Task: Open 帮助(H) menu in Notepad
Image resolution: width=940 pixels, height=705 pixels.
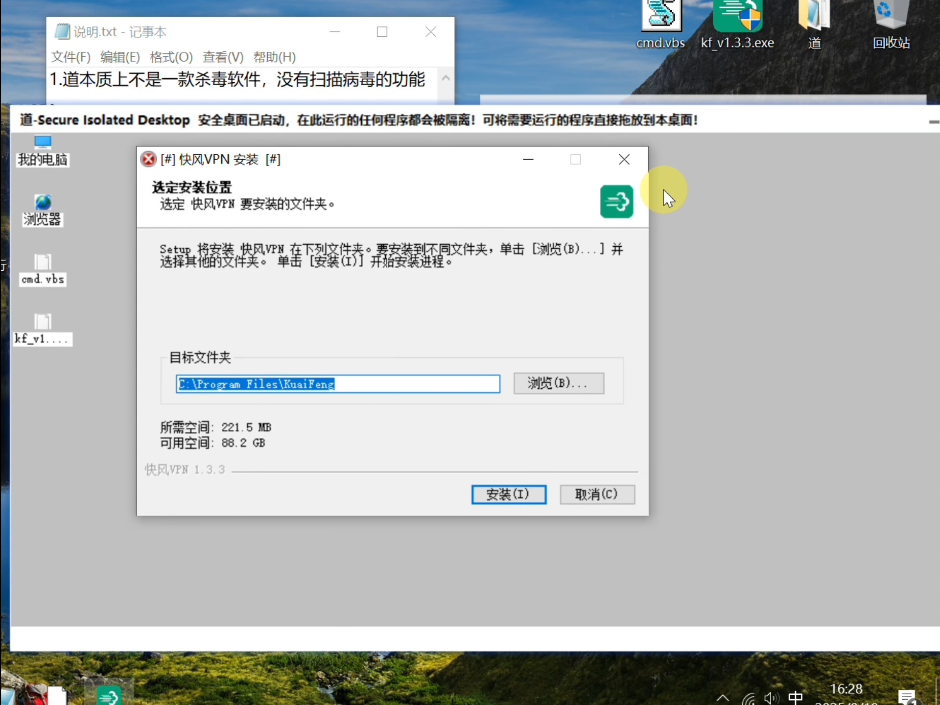Action: [275, 57]
